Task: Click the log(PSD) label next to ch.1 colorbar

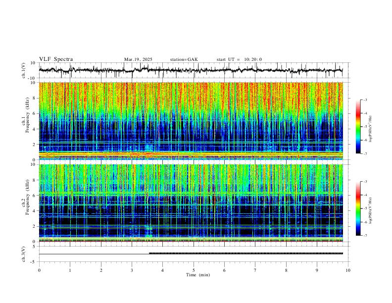Action: point(371,129)
